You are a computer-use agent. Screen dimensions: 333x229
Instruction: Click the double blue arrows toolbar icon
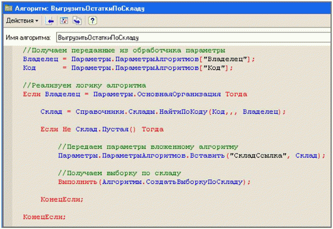tap(77, 20)
